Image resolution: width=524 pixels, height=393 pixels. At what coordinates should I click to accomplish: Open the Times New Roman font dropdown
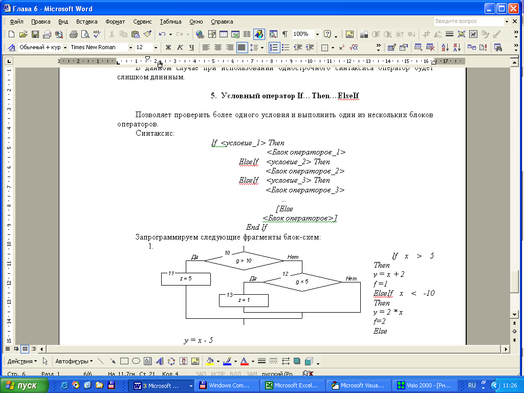[130, 48]
